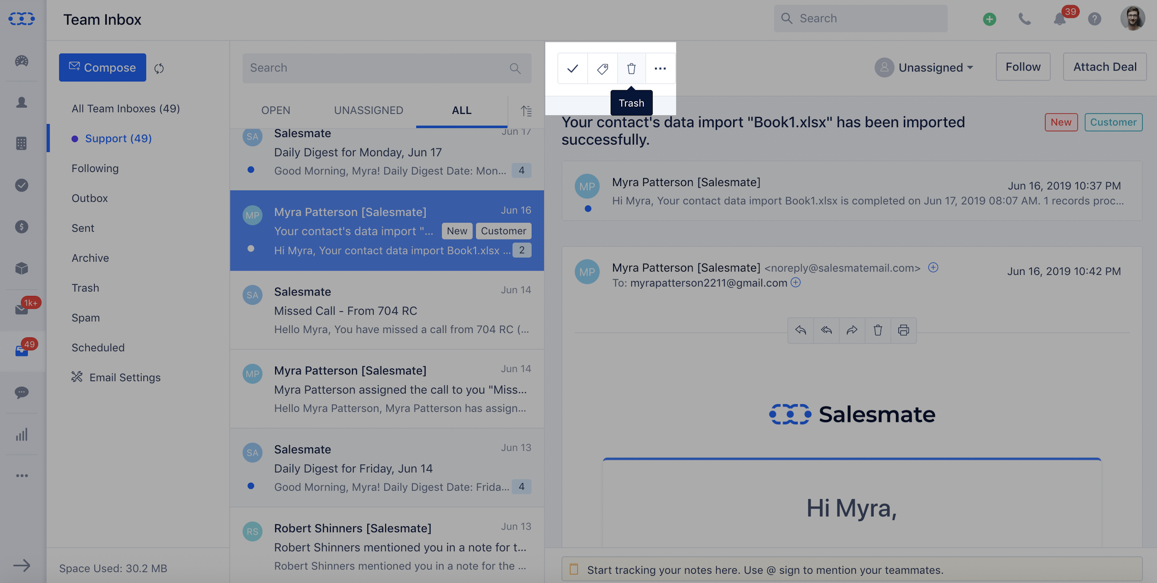The height and width of the screenshot is (583, 1157).
Task: Click the Attach Deal button
Action: [x=1105, y=67]
